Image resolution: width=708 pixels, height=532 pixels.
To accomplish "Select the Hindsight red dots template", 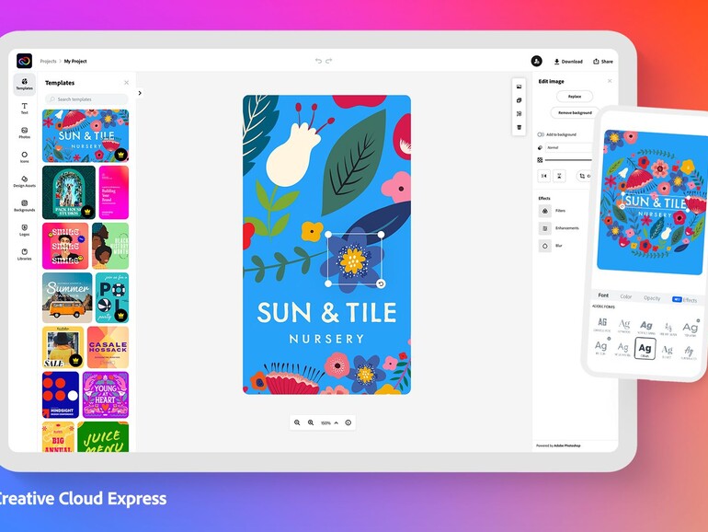I will (x=61, y=395).
